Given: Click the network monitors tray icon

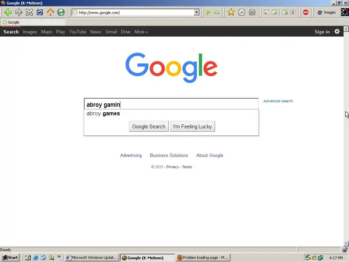Looking at the screenshot, I should click(320, 258).
